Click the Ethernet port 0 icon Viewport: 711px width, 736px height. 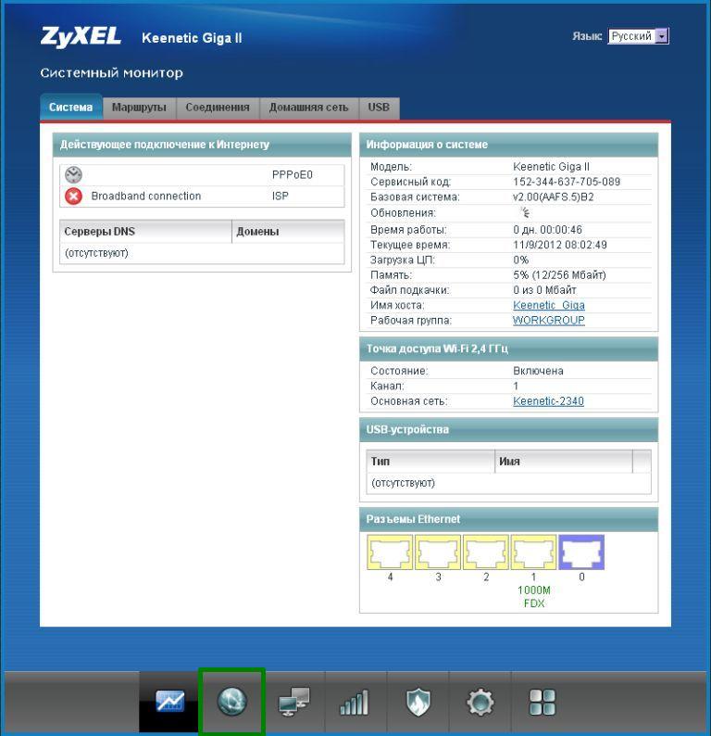581,552
